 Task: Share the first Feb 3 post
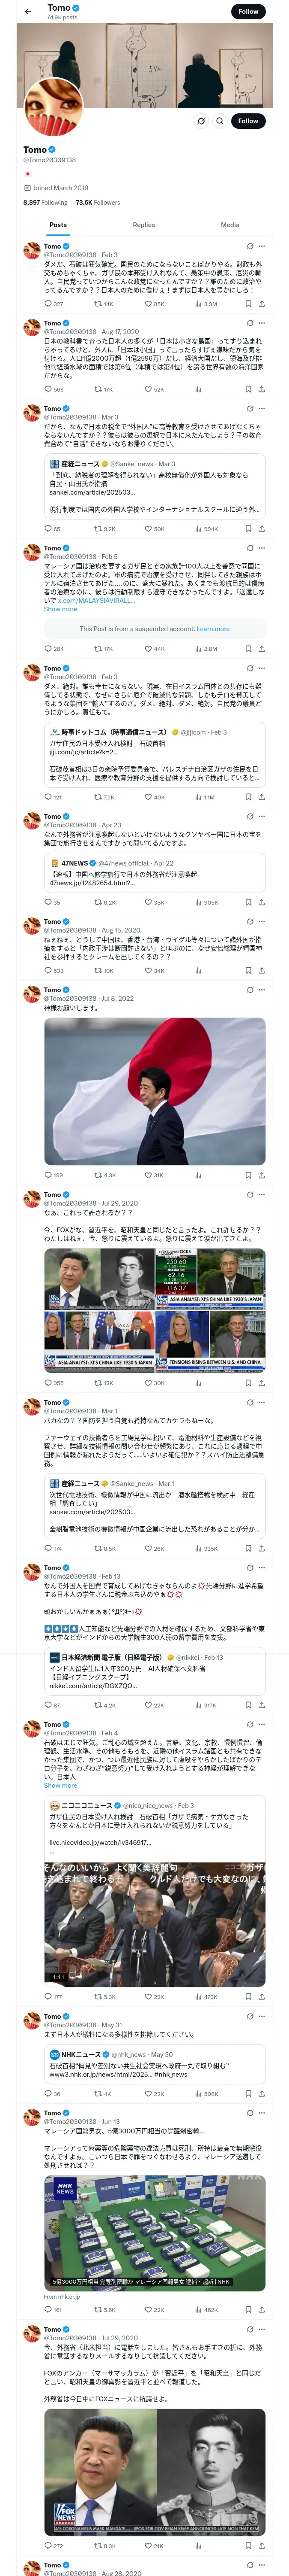[261, 304]
